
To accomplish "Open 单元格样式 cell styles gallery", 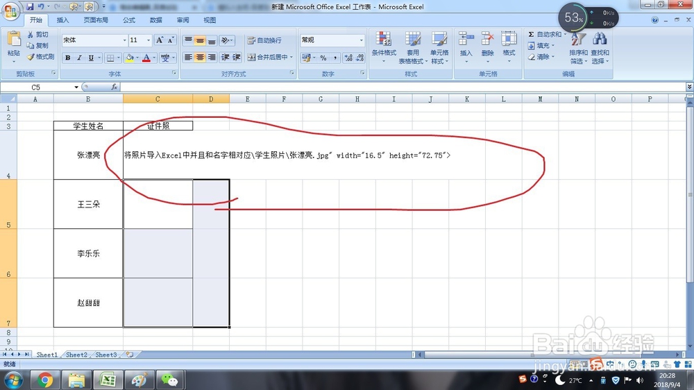I will (x=439, y=47).
